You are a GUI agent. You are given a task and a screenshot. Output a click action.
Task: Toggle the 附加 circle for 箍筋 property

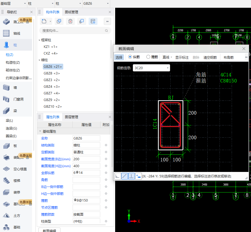click(106, 200)
